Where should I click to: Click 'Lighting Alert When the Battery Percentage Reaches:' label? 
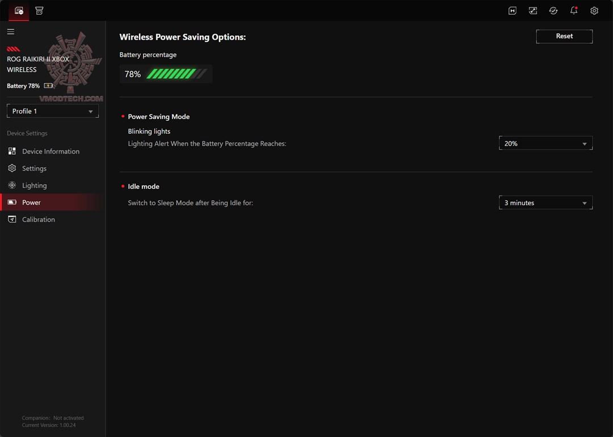tap(207, 144)
